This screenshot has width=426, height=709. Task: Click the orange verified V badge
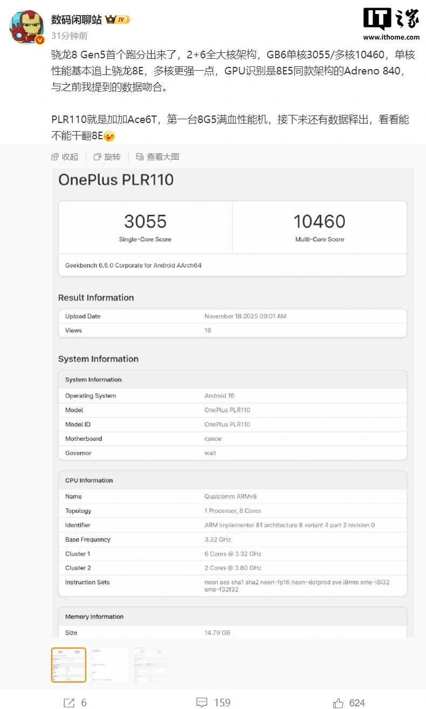(39, 40)
